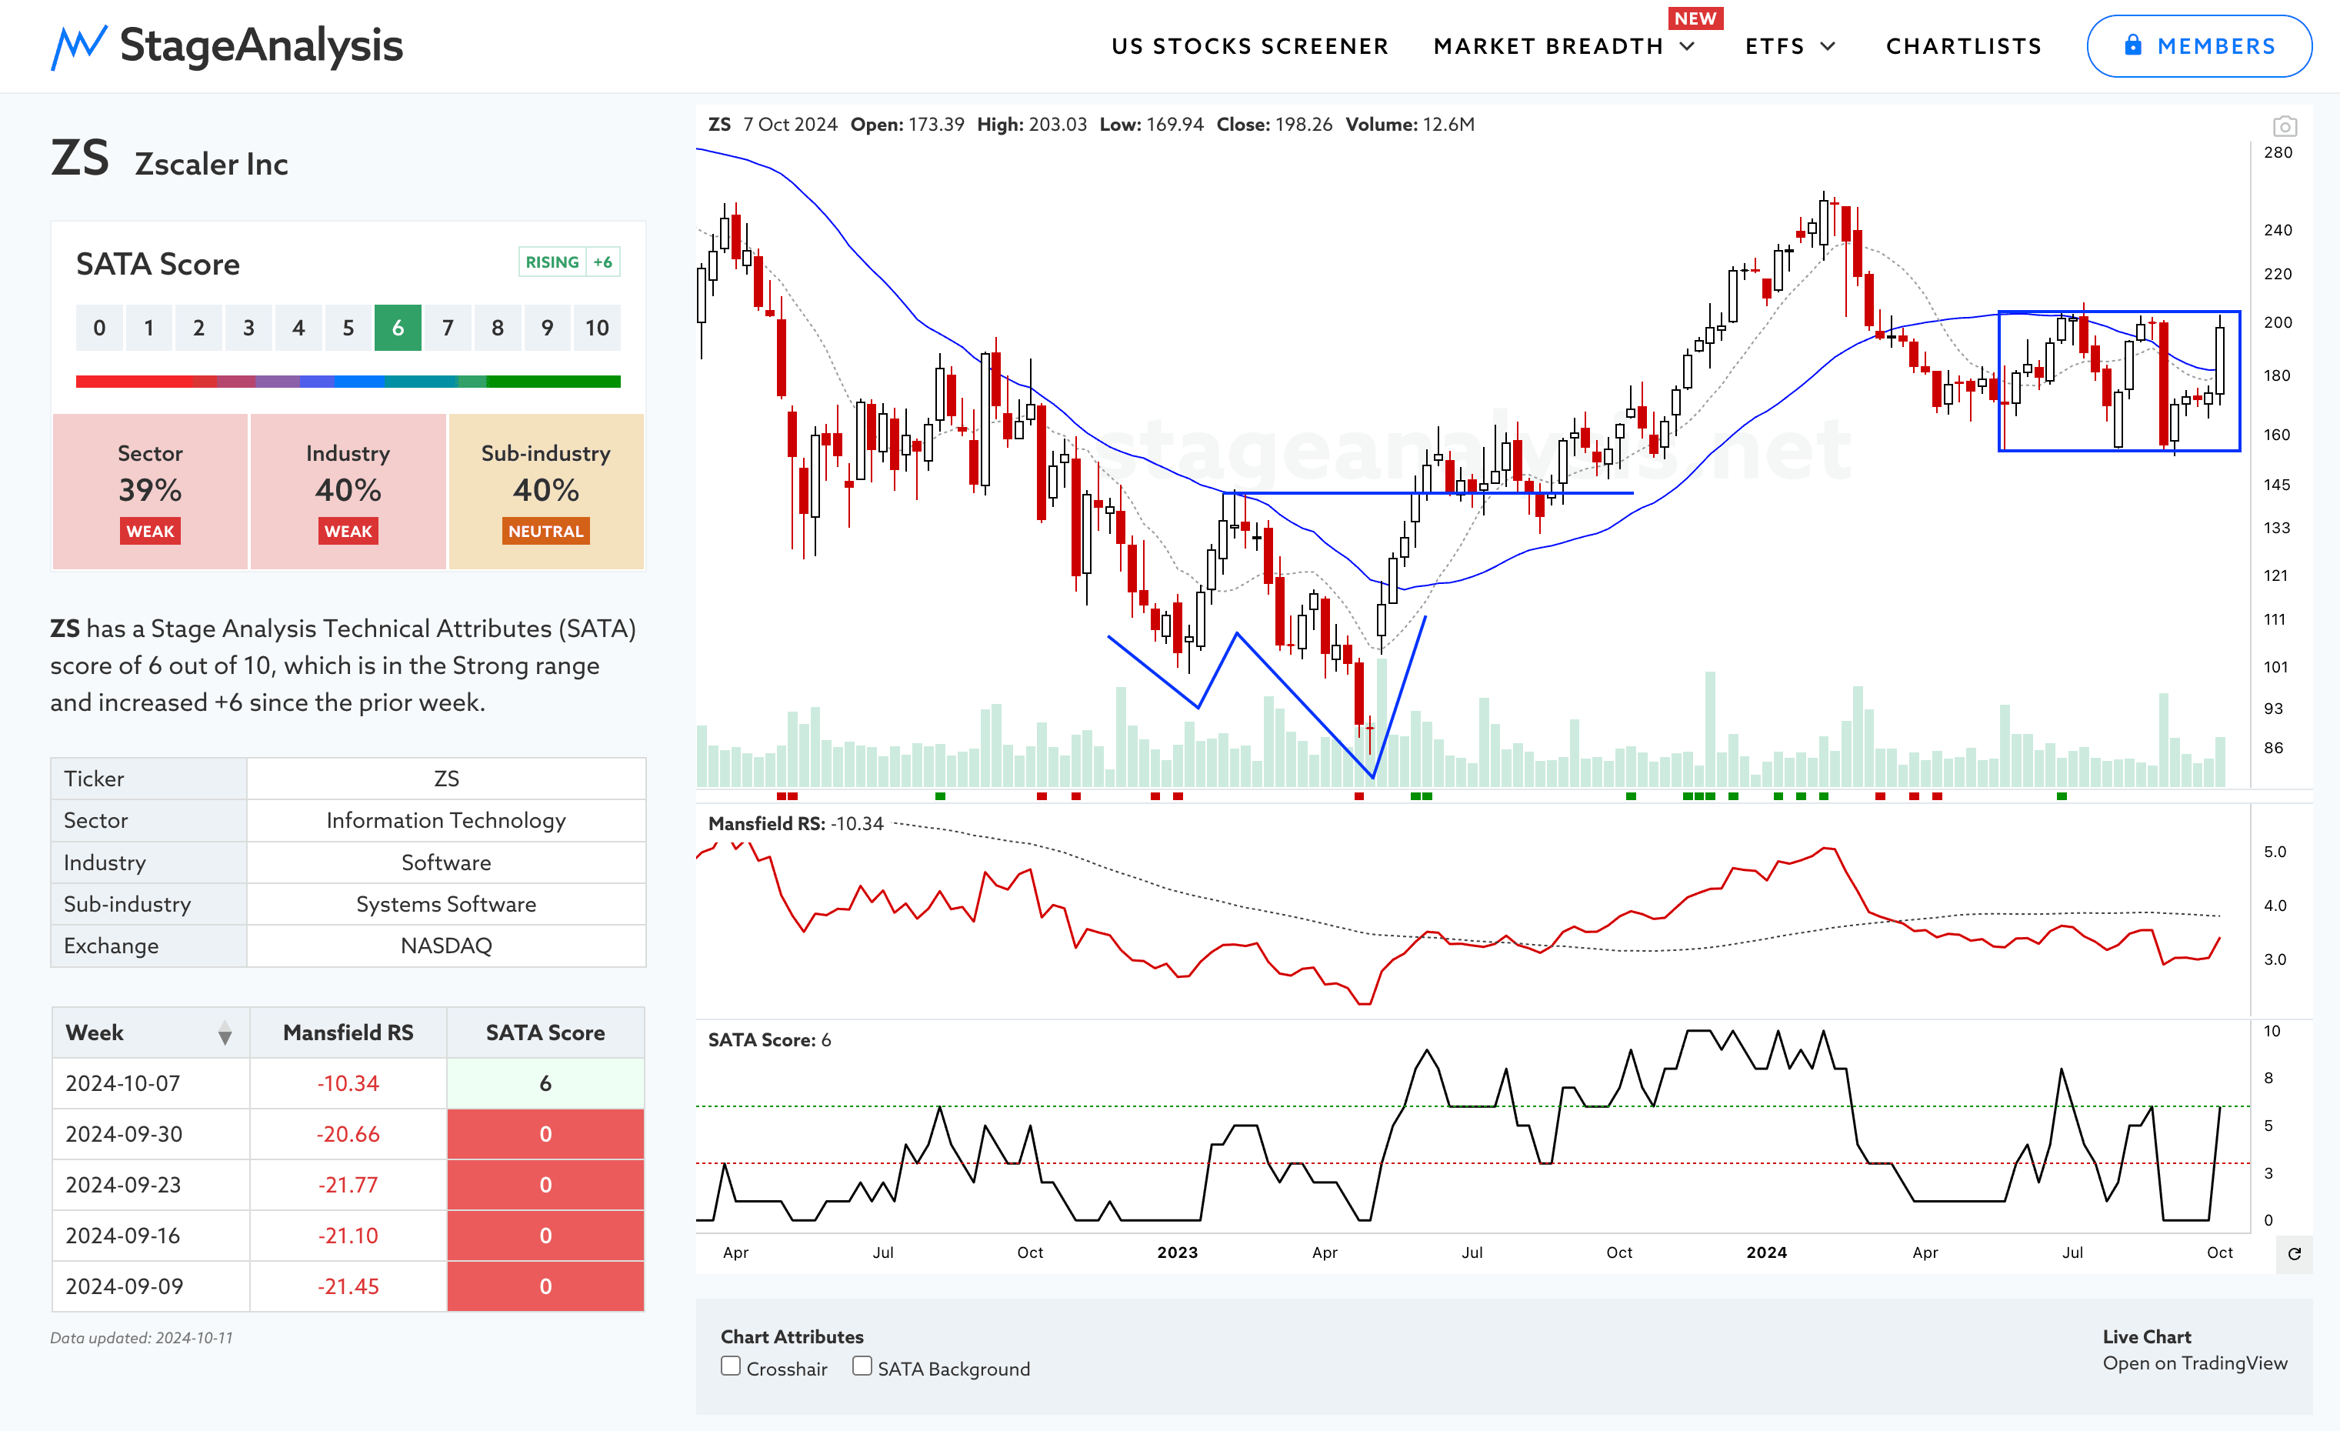Click the StageAnalysis site title
This screenshot has height=1431, width=2340.
point(262,45)
